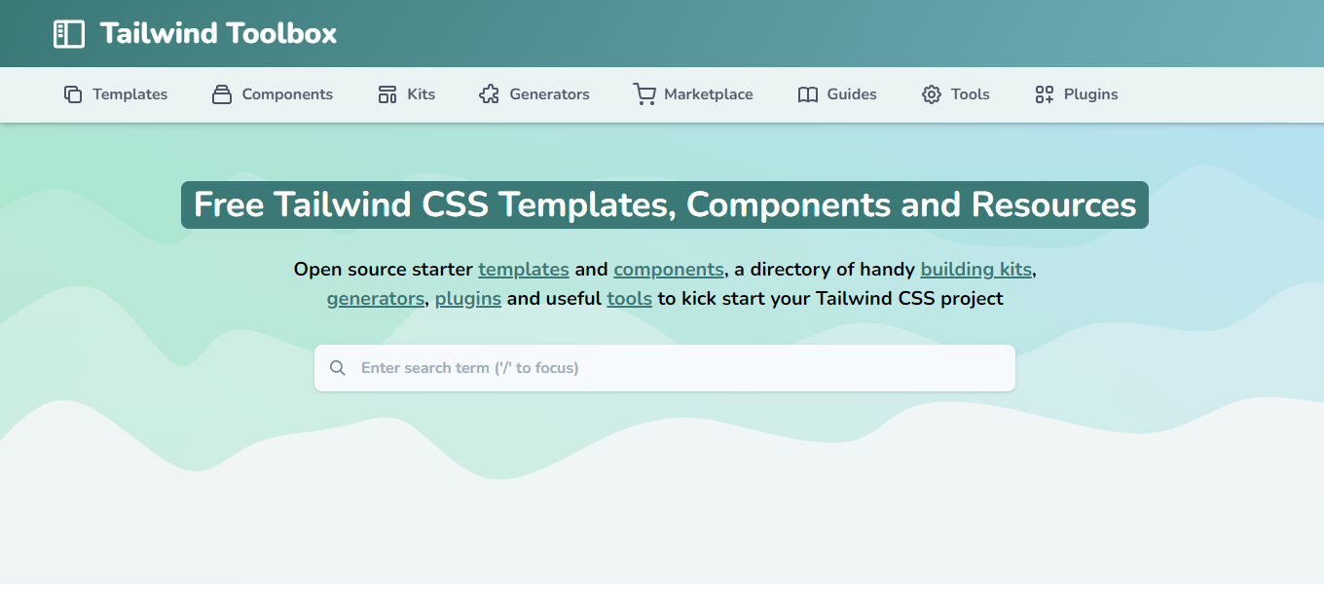Click the magnifying glass search icon
The height and width of the screenshot is (592, 1324).
pyautogui.click(x=338, y=368)
